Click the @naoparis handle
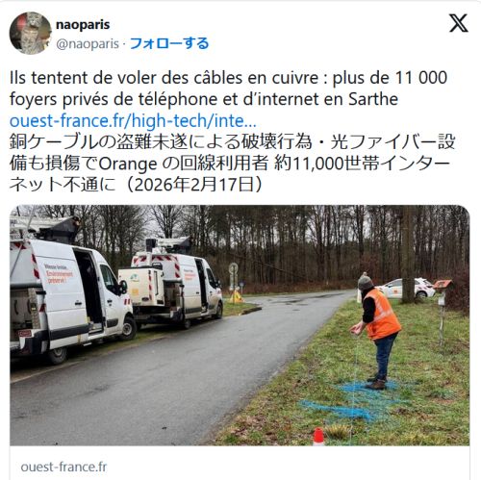The image size is (481, 480). pyautogui.click(x=88, y=44)
